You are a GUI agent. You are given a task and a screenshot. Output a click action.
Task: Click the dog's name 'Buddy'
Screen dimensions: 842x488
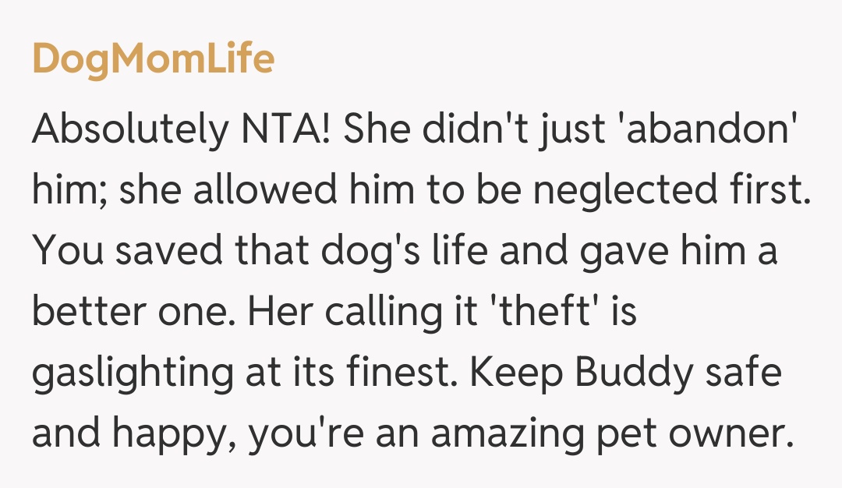pyautogui.click(x=634, y=377)
